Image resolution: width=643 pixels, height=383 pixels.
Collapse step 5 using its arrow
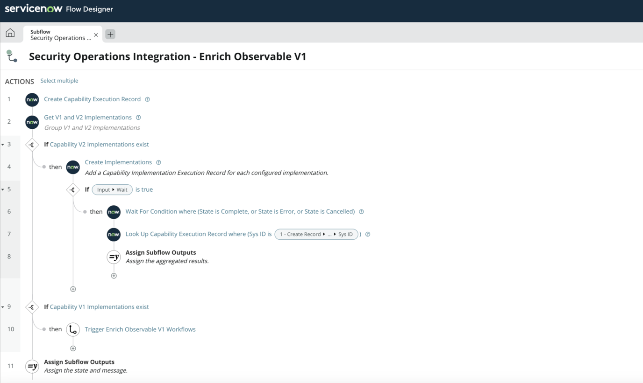(x=3, y=189)
